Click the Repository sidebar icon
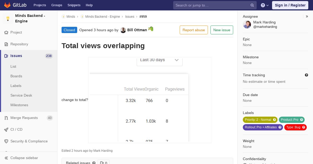 6,44
